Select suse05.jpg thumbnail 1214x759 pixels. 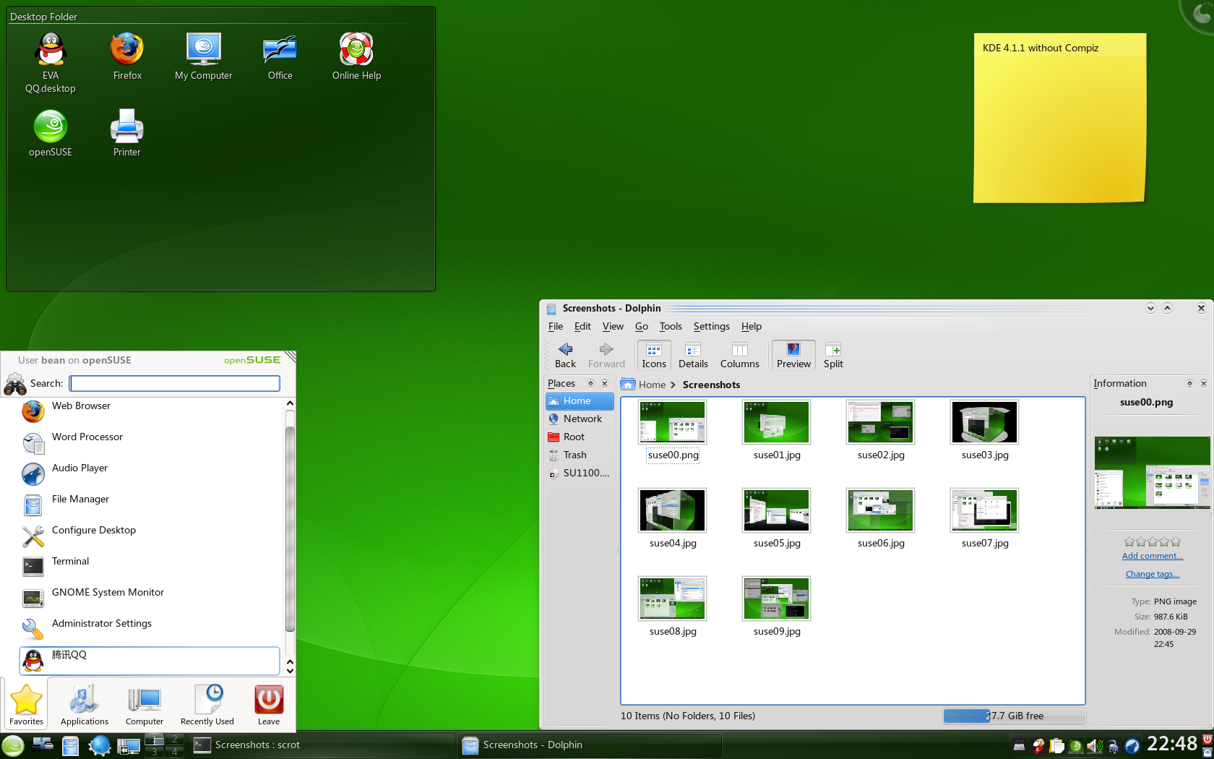777,510
